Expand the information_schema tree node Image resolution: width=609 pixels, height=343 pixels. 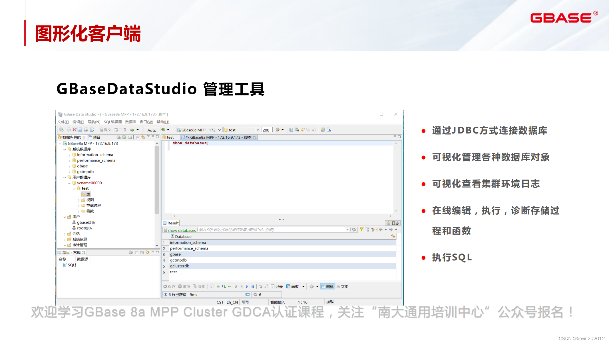pos(69,155)
